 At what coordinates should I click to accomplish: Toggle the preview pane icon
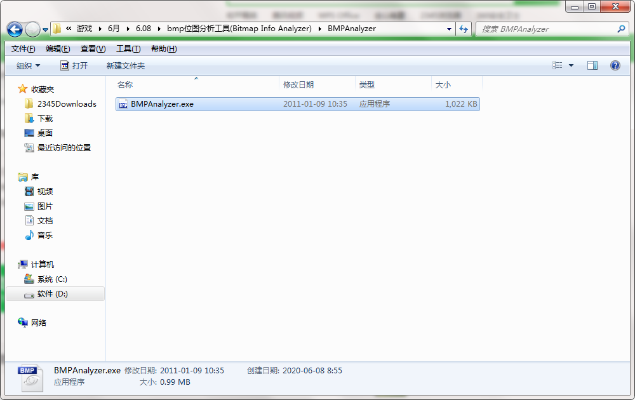pos(592,65)
